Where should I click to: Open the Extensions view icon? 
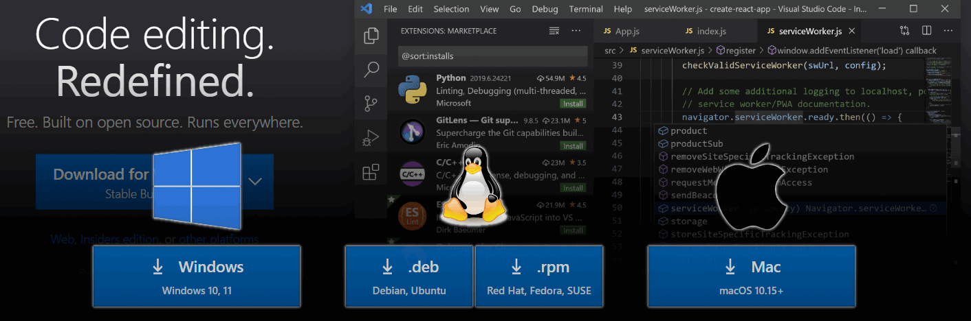[371, 171]
